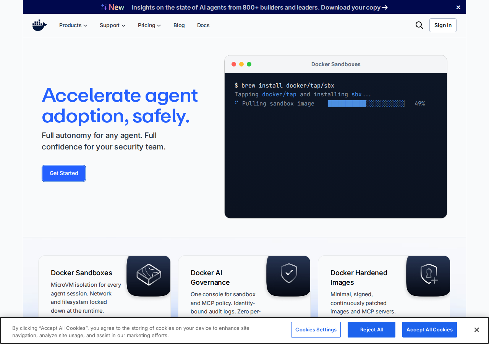
Task: Open the search magnifier icon
Action: click(x=419, y=25)
